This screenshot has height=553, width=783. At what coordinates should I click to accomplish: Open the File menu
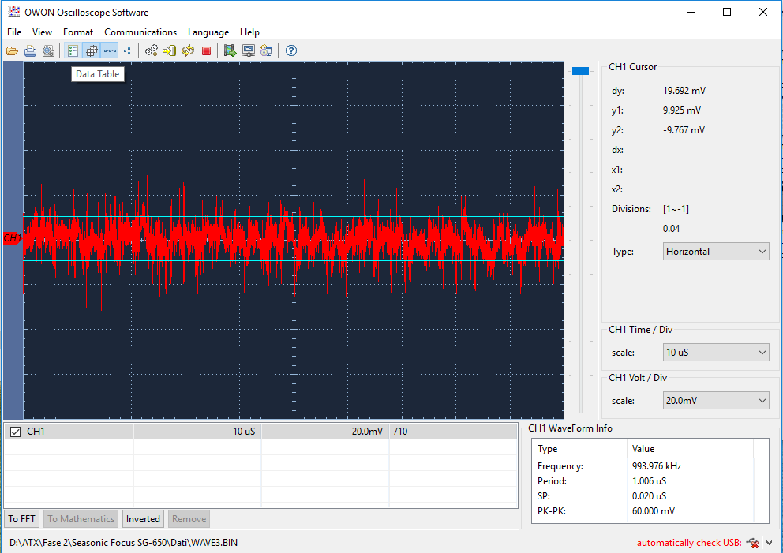point(14,32)
